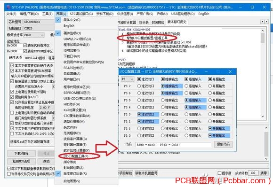Viewport: 273px width, 187px height.
Task: Open the P3 port dropdown in I/O tool
Action: point(128,79)
